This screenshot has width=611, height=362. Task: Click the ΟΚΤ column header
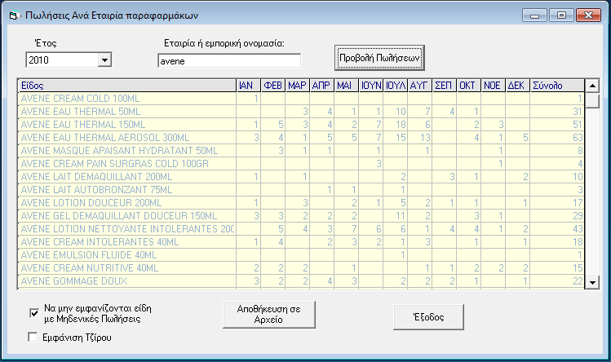(x=469, y=86)
